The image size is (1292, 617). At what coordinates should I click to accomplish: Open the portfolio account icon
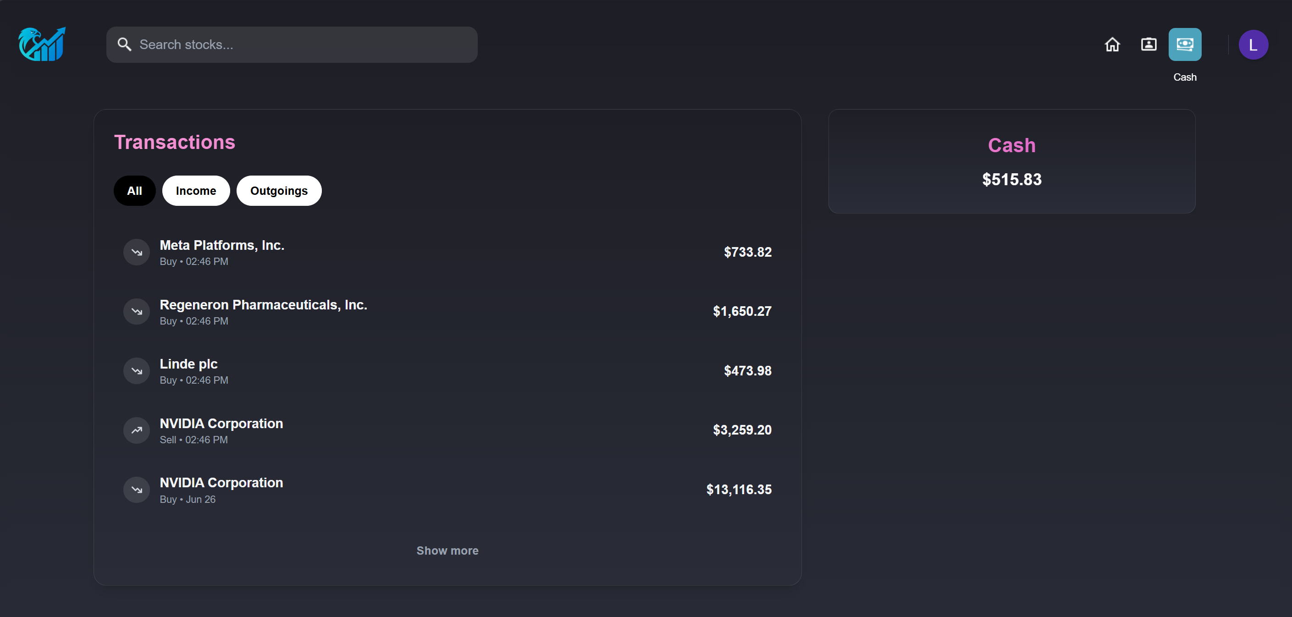pyautogui.click(x=1148, y=44)
